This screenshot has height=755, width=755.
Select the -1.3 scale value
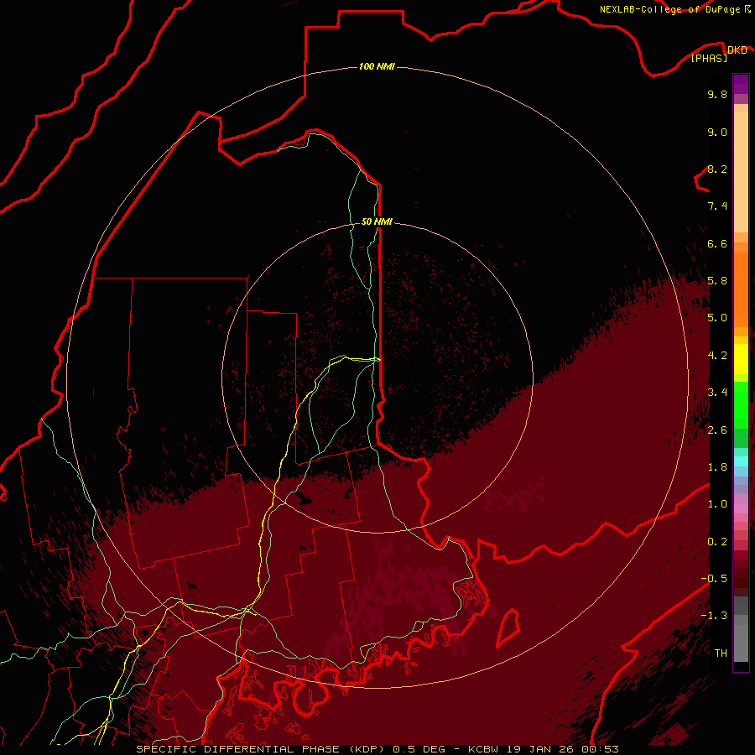coord(714,616)
